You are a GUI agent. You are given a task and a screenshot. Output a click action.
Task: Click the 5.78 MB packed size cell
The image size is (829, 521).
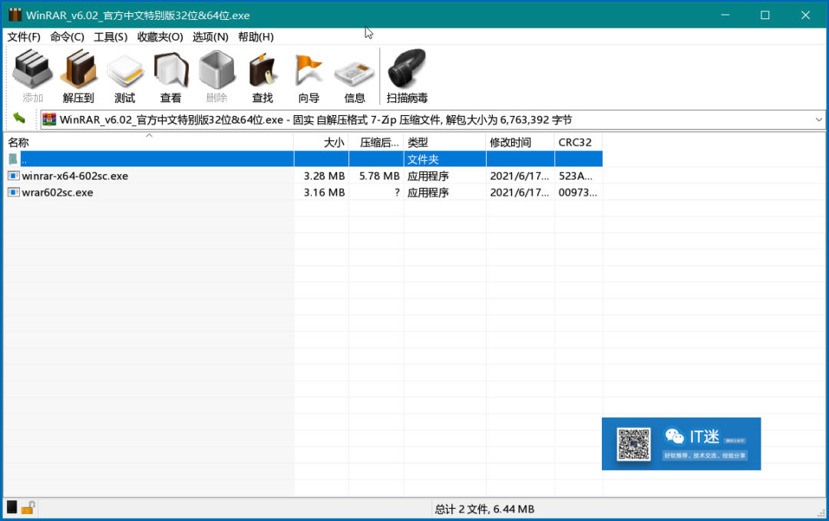[379, 176]
